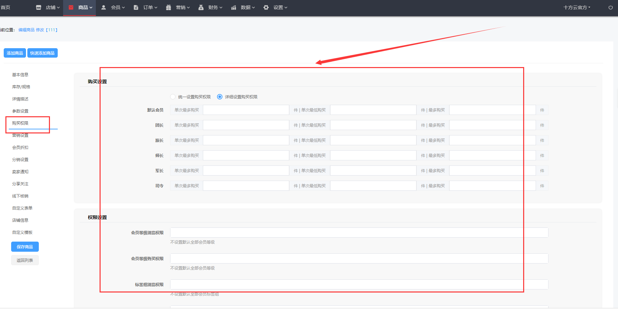Open the 会员等级浏览权限 selection box
The image size is (618, 309).
[x=359, y=233]
